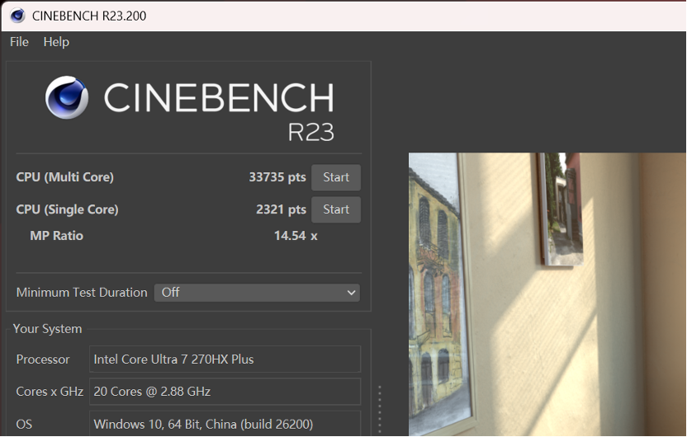
Task: Open the Minimum Test Duration dropdown
Action: pos(257,293)
